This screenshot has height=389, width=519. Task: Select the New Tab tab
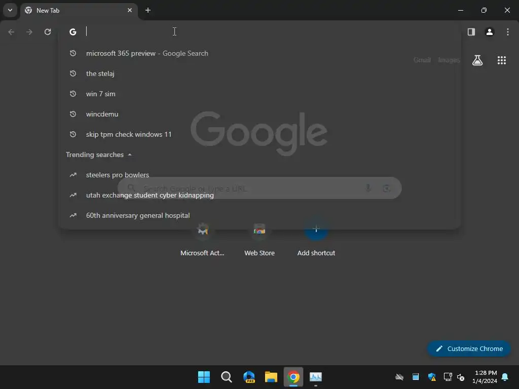pos(79,10)
